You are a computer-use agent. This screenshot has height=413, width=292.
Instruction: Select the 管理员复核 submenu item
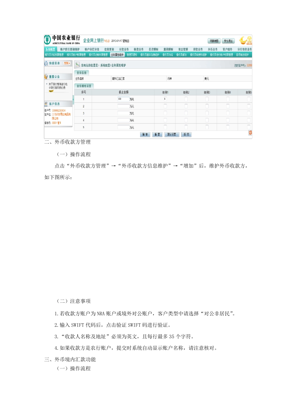pyautogui.click(x=132, y=55)
